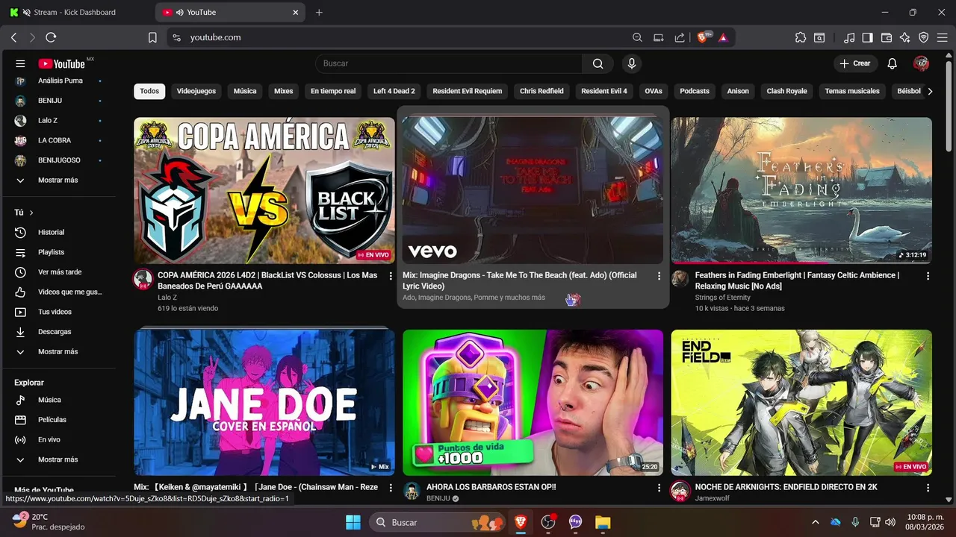Select the Videojuegos filter chip
The image size is (956, 537).
pos(196,91)
